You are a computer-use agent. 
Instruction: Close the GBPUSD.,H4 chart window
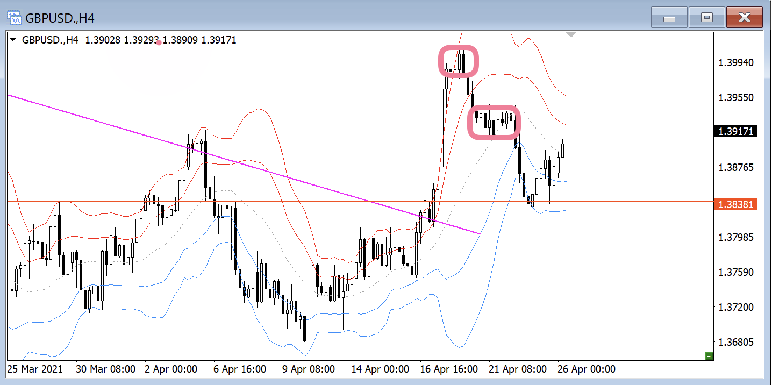(x=744, y=18)
